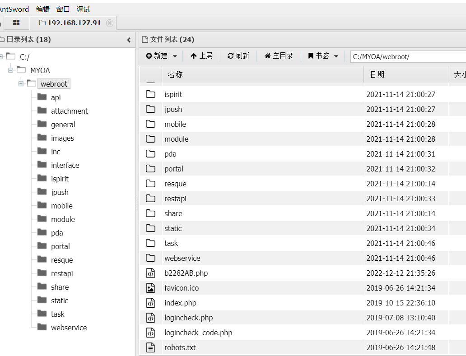This screenshot has width=466, height=356.
Task: Select the logincheck_code.php file name
Action: (198, 333)
